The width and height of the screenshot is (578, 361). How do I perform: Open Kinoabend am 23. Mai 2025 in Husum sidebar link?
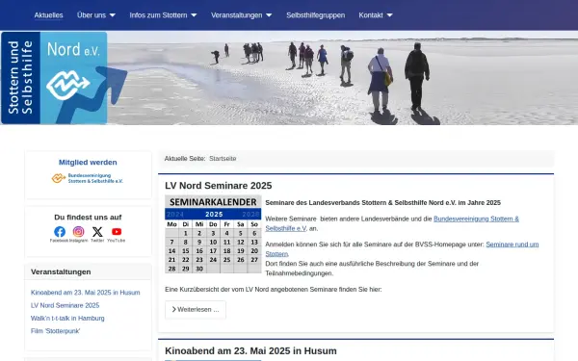pyautogui.click(x=85, y=293)
